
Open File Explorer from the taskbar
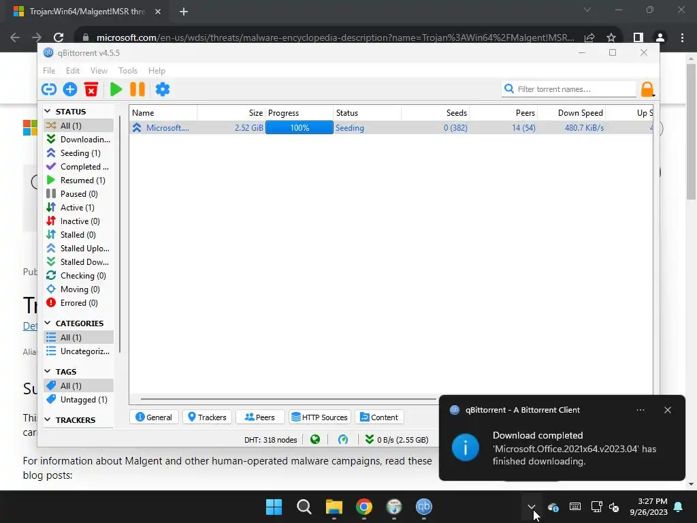[x=334, y=507]
